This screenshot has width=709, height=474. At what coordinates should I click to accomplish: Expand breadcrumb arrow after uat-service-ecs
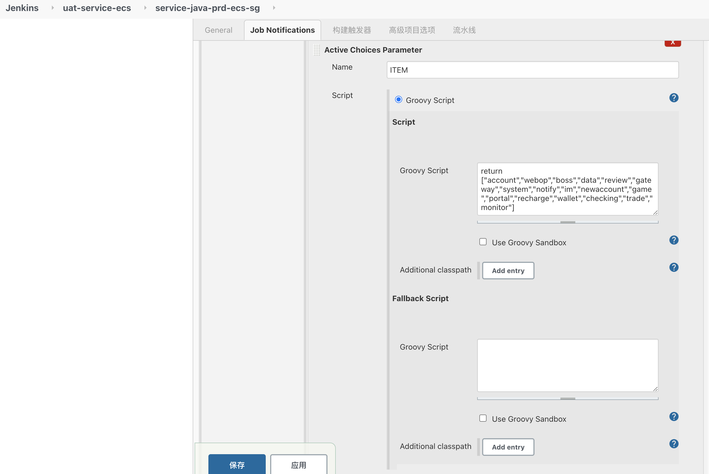click(x=145, y=8)
